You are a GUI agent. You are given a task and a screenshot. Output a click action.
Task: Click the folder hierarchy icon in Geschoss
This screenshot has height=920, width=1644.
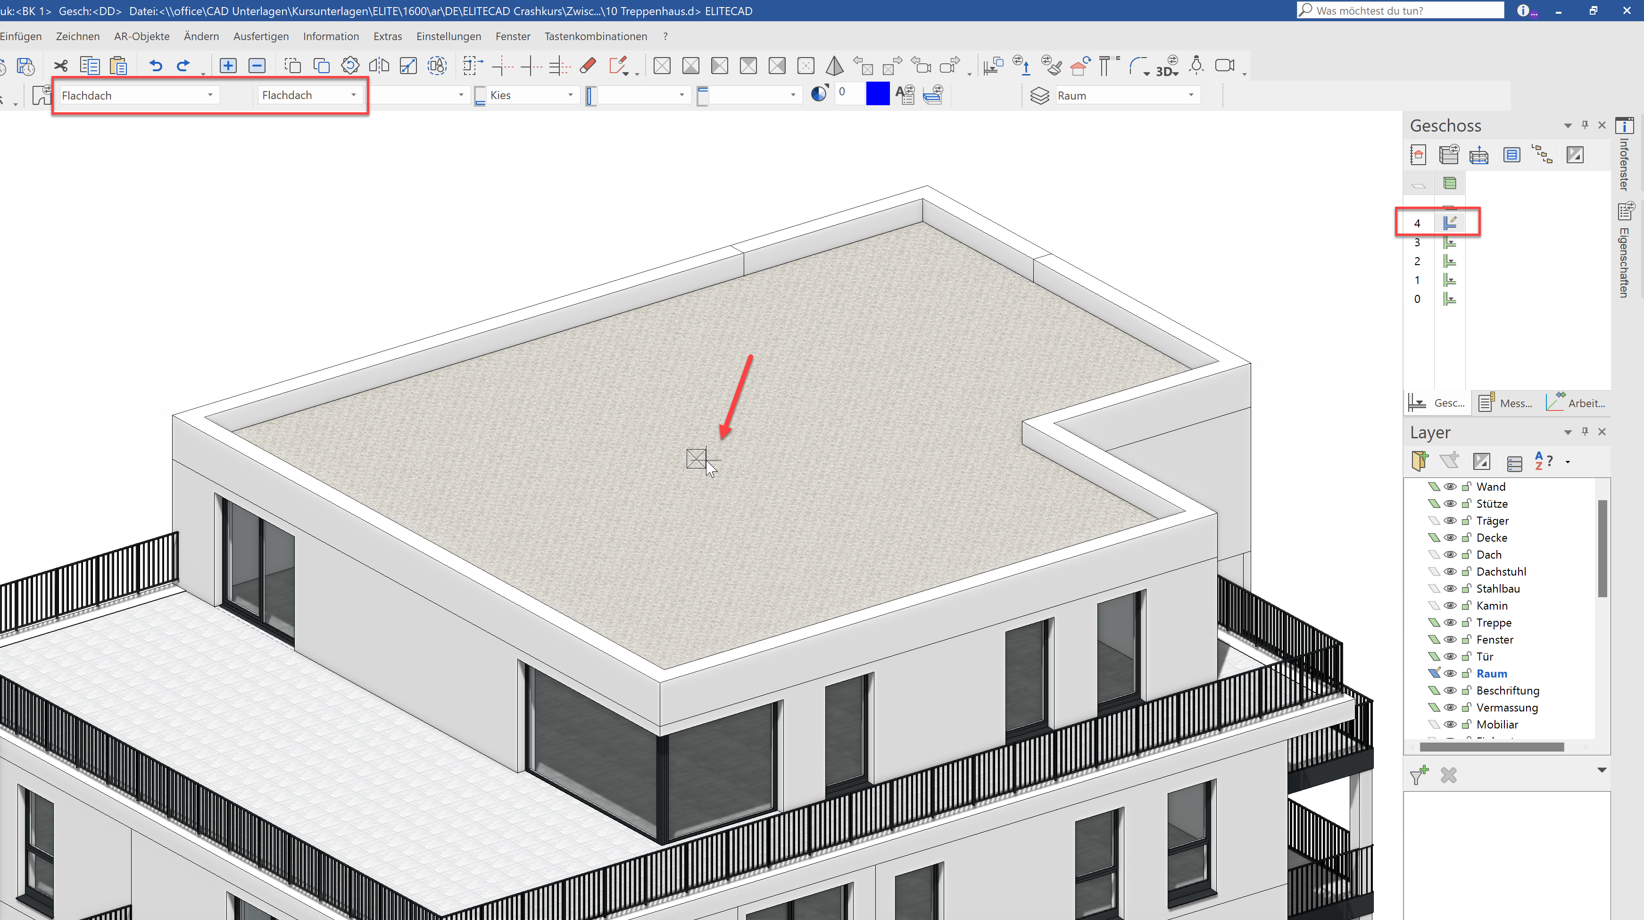click(1542, 154)
